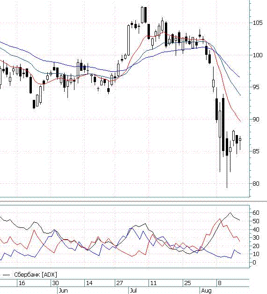Click the 100 price level label

pos(258,55)
